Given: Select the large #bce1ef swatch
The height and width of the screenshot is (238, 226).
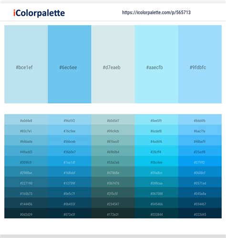Looking at the screenshot, I should 26,64.
